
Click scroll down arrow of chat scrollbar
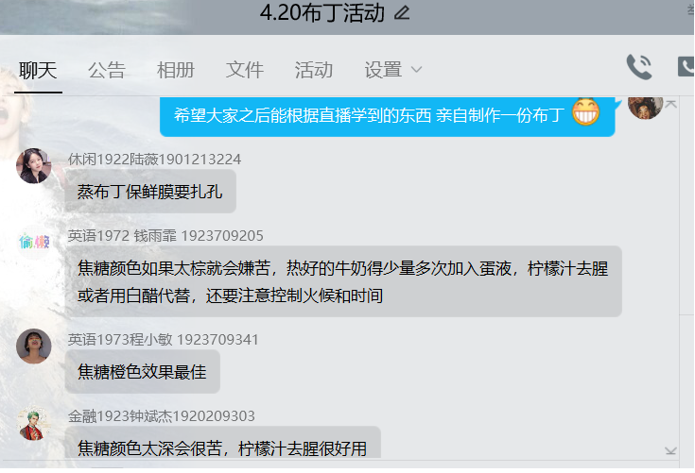click(670, 451)
